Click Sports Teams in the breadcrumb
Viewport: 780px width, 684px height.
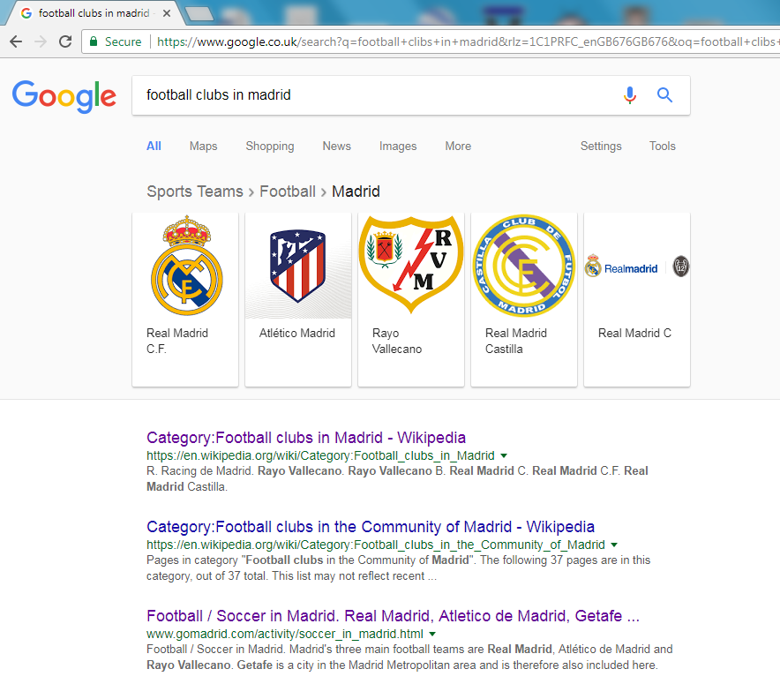point(194,192)
